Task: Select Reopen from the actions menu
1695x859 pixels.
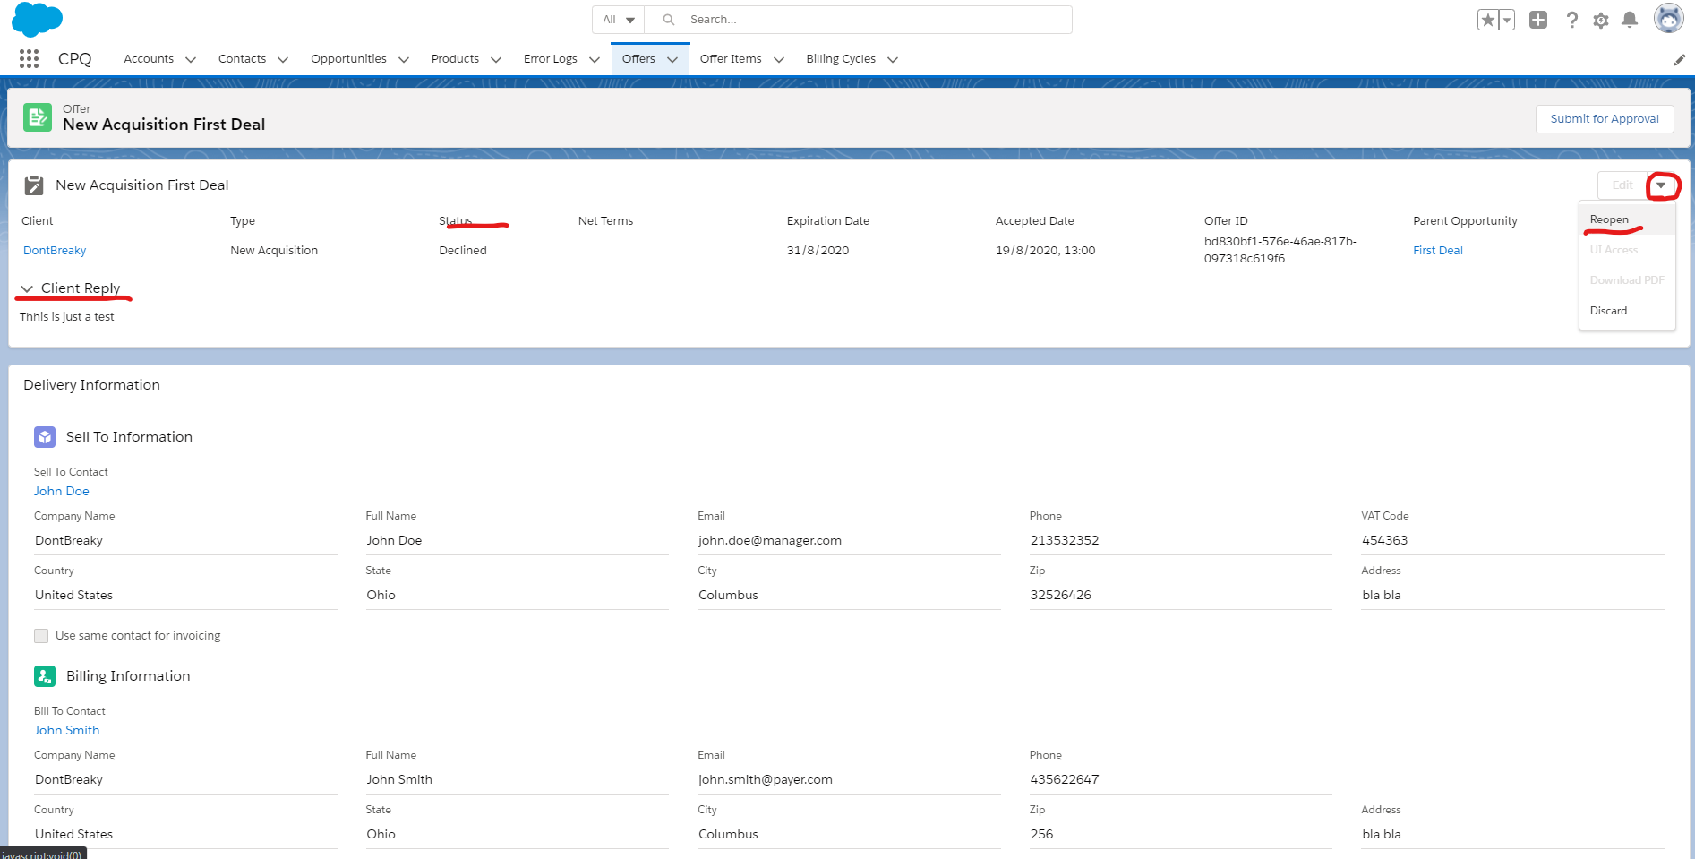Action: pos(1627,219)
